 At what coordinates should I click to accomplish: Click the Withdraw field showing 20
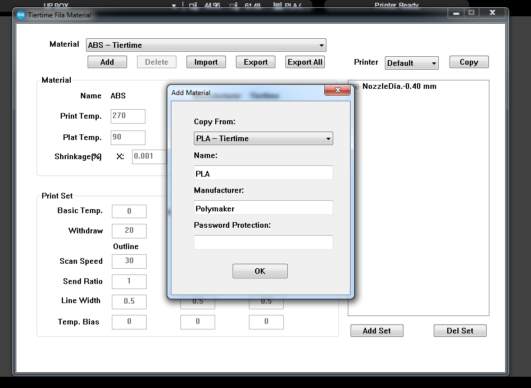pyautogui.click(x=129, y=231)
